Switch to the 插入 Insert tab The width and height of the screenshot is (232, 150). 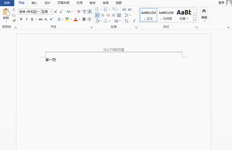[x=34, y=3]
